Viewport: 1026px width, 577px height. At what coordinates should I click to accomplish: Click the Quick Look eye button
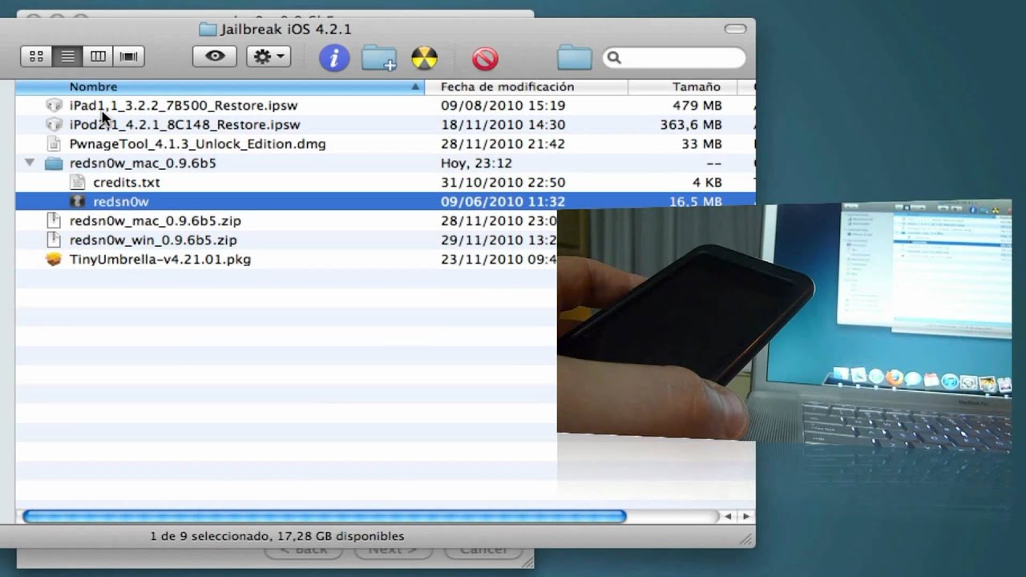[215, 56]
